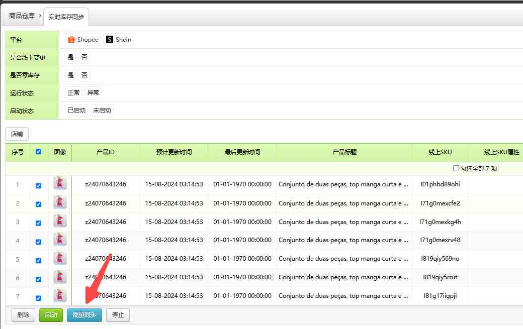Select 未启动 under 启动状态
Image resolution: width=523 pixels, height=329 pixels.
pyautogui.click(x=102, y=111)
